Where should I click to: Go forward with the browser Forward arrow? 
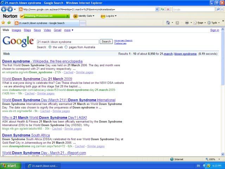10,10
